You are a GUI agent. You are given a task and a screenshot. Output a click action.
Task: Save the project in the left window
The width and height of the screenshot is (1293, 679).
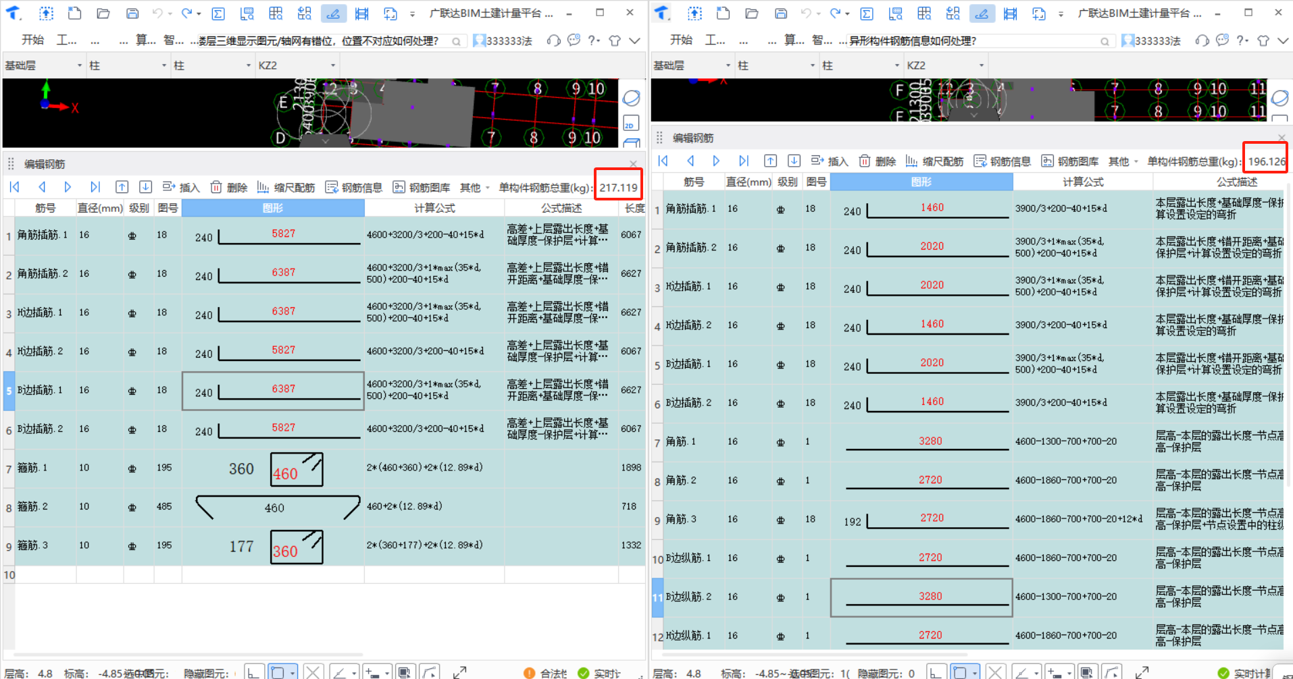click(132, 13)
